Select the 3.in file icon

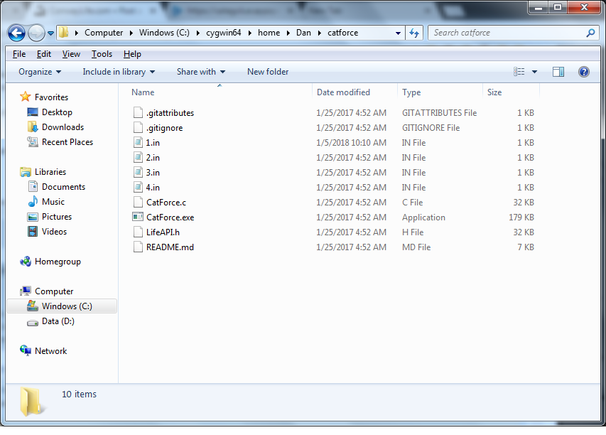[x=138, y=173]
